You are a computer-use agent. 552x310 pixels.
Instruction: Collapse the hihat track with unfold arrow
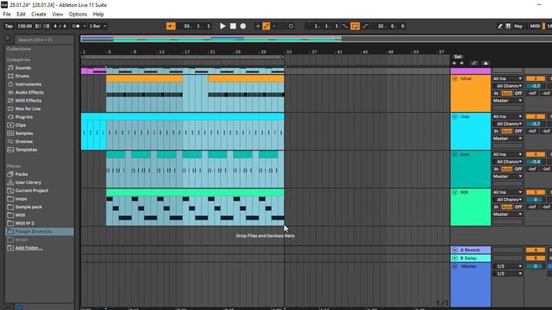click(455, 78)
